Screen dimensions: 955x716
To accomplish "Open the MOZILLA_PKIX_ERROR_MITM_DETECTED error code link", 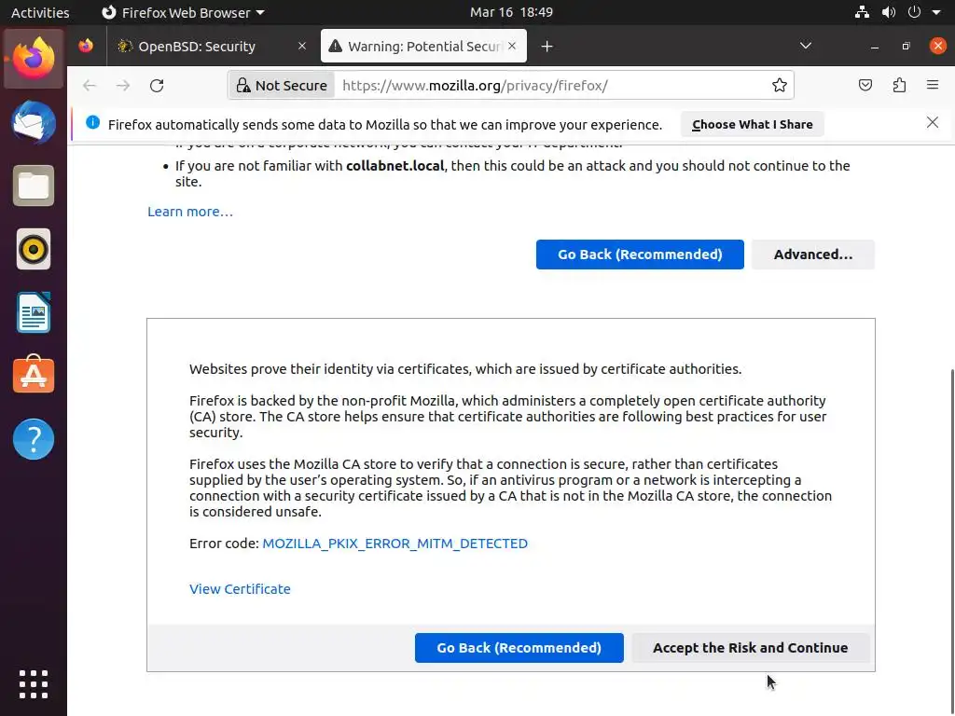I will click(x=394, y=544).
